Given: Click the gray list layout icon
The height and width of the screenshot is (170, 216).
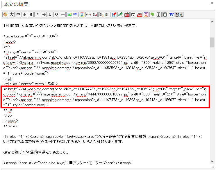Looking at the screenshot, I should pos(108,15).
